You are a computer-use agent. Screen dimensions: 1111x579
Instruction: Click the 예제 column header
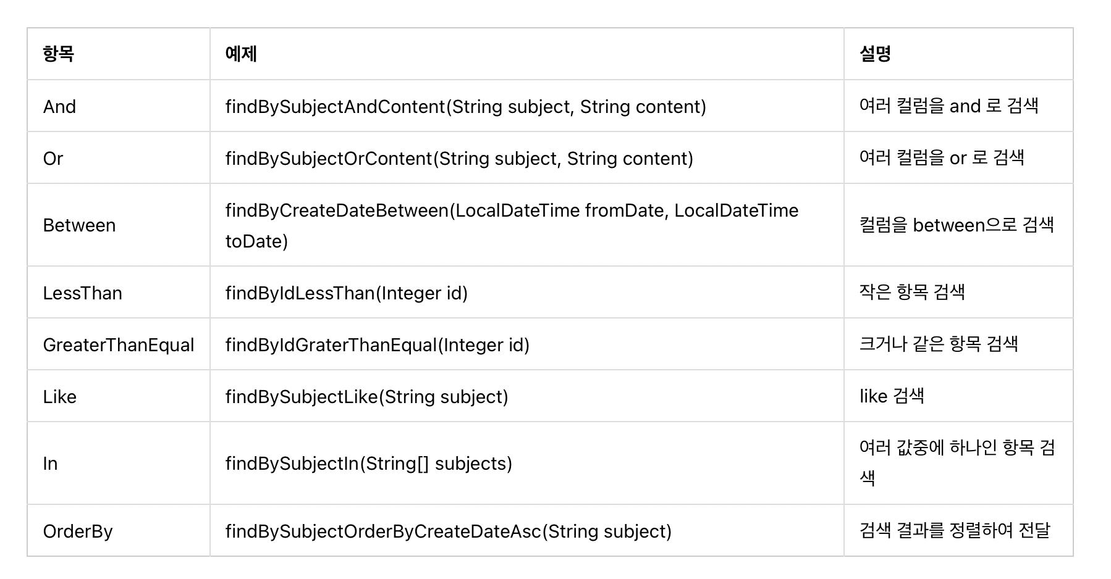tap(241, 54)
